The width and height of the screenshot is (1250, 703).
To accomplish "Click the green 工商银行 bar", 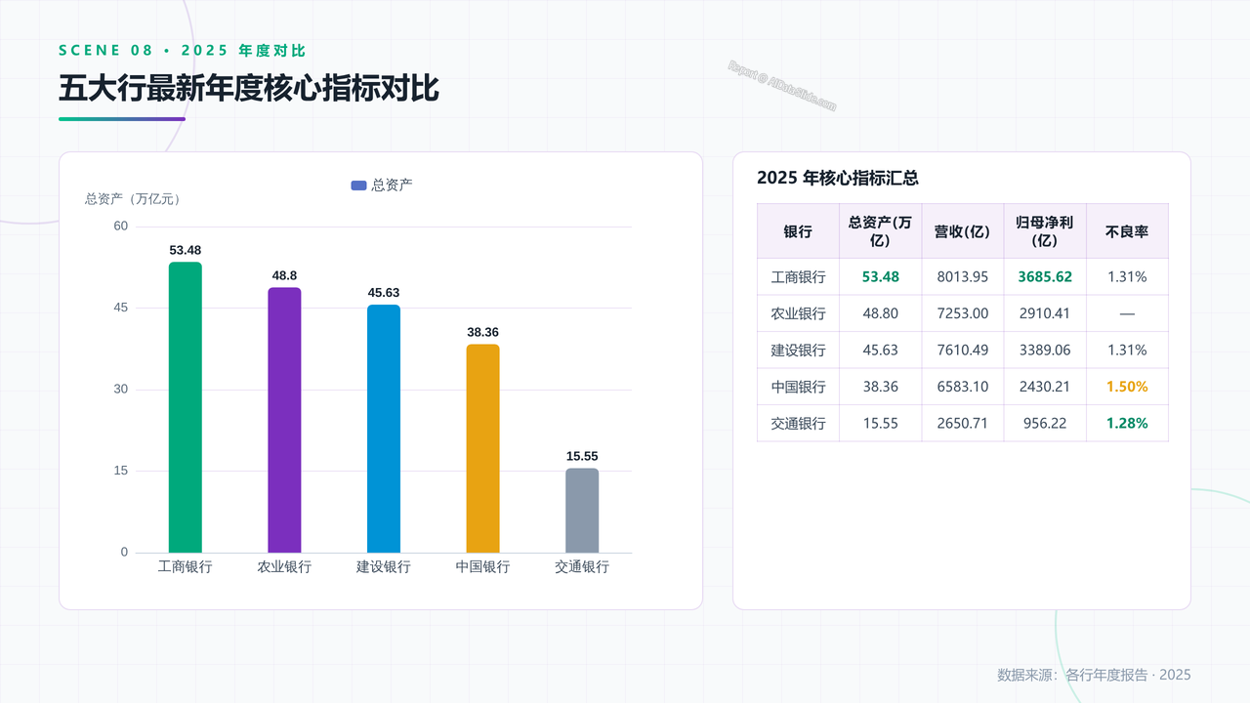I will click(x=186, y=407).
